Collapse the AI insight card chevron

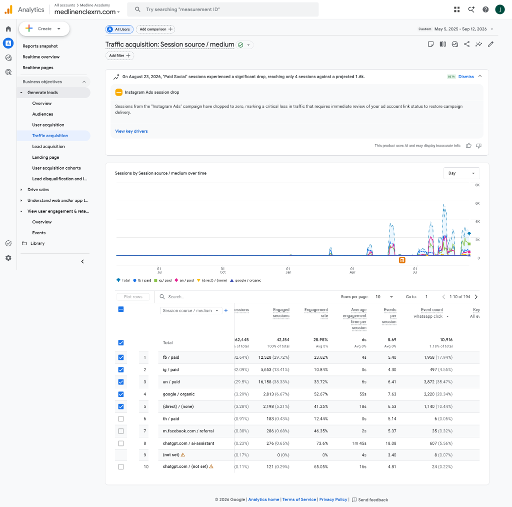point(480,76)
